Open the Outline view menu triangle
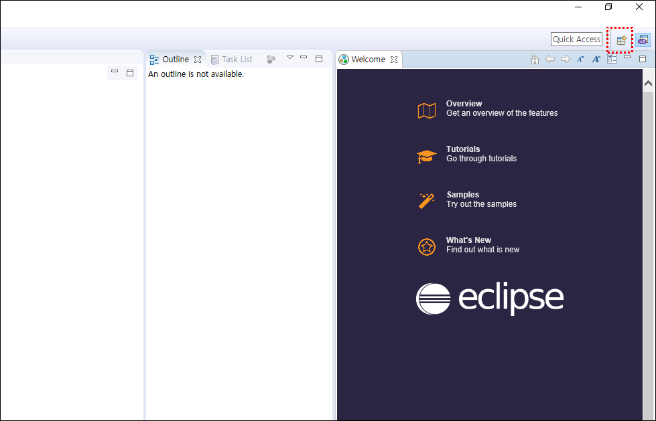 pyautogui.click(x=290, y=58)
